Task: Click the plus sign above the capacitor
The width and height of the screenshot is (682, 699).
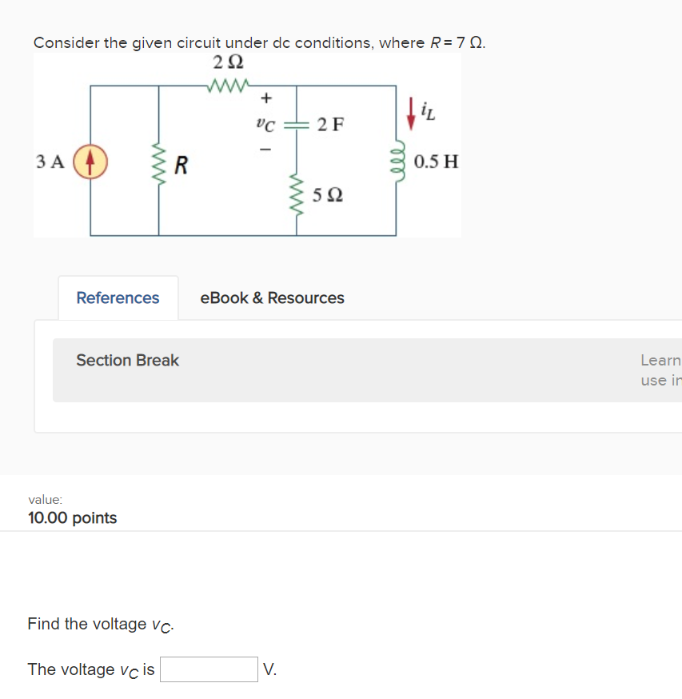Action: tap(266, 98)
